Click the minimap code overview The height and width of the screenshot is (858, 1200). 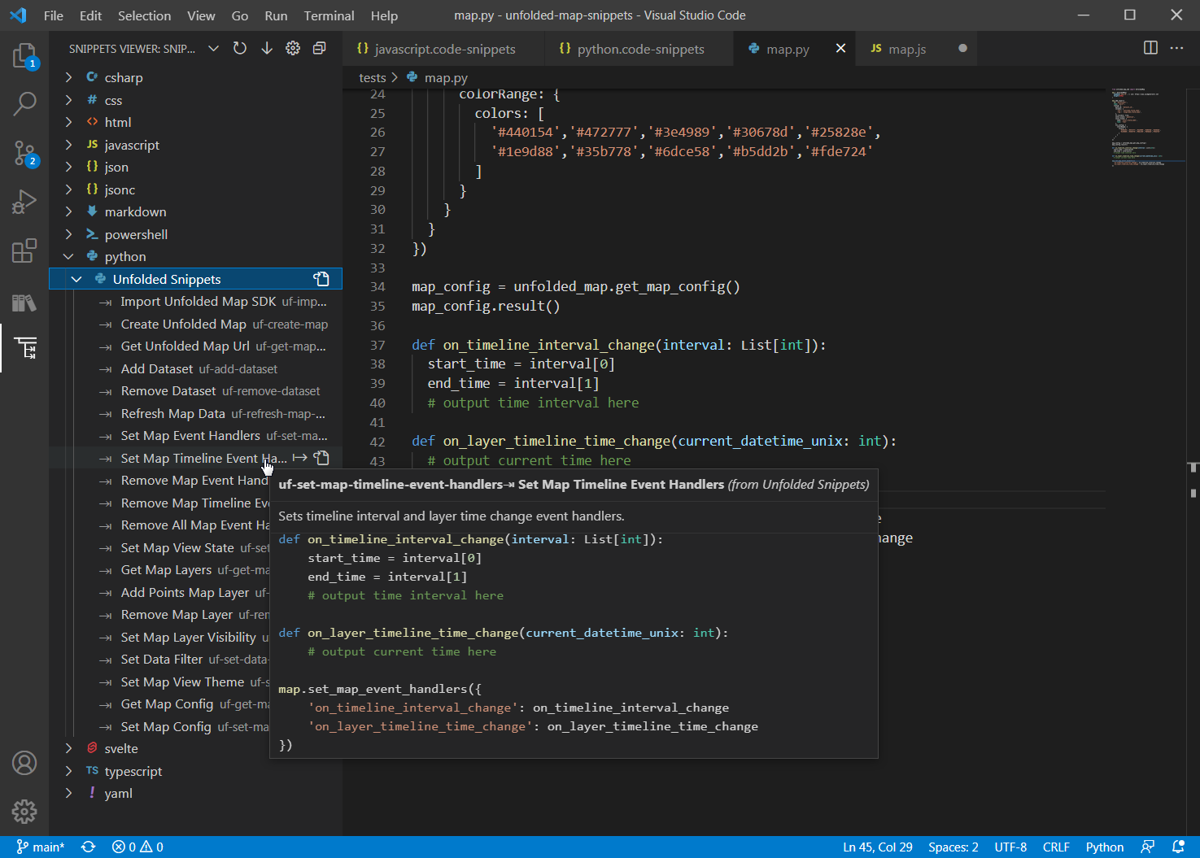1137,126
